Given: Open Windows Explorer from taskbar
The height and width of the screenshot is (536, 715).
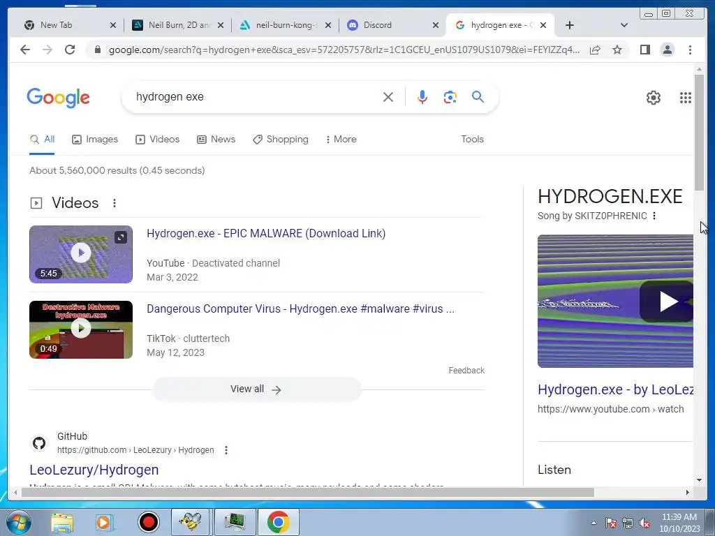Looking at the screenshot, I should (x=62, y=522).
